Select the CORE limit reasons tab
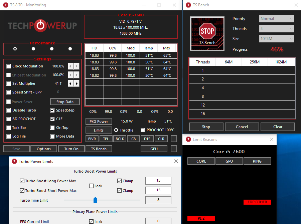This screenshot has width=301, height=224. tap(201, 161)
